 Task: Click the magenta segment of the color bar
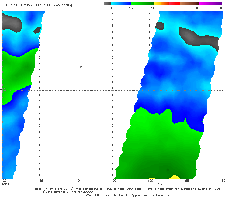(210, 4)
